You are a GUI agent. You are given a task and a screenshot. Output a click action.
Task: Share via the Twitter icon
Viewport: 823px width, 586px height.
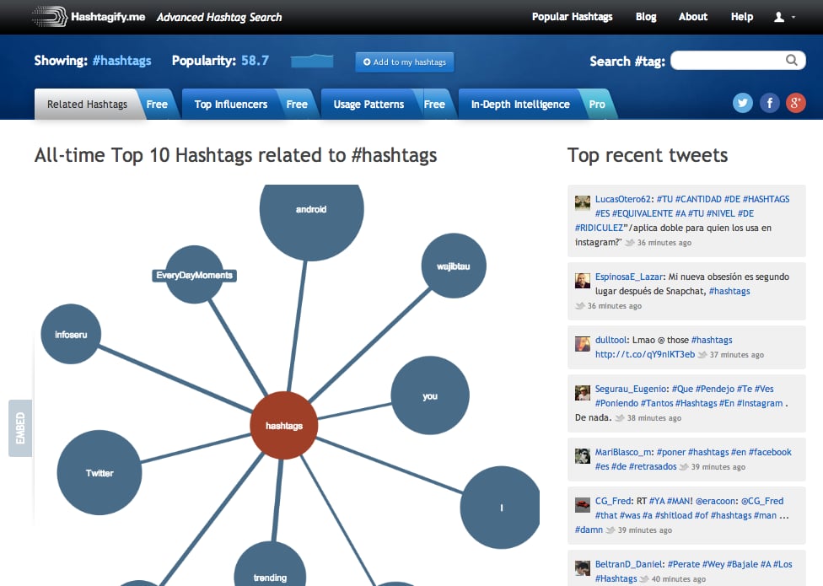(743, 103)
